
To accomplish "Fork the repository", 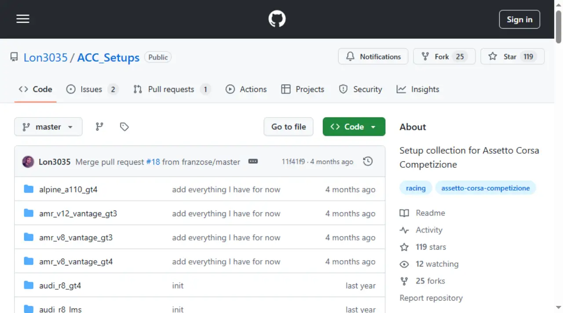I will (x=444, y=56).
